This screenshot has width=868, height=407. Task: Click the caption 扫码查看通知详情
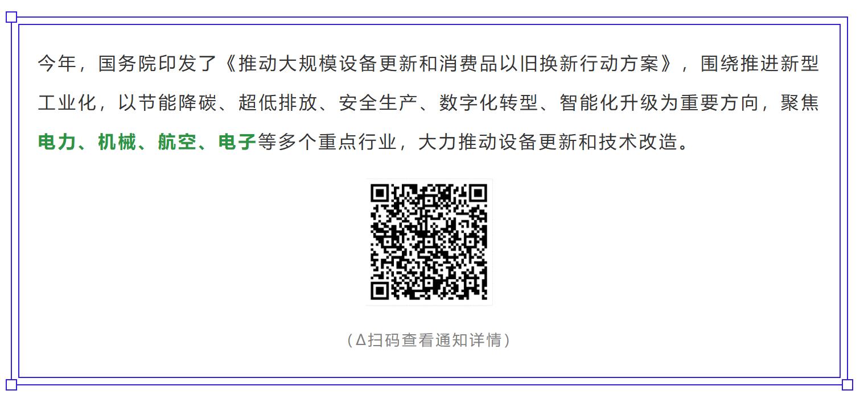pyautogui.click(x=435, y=340)
